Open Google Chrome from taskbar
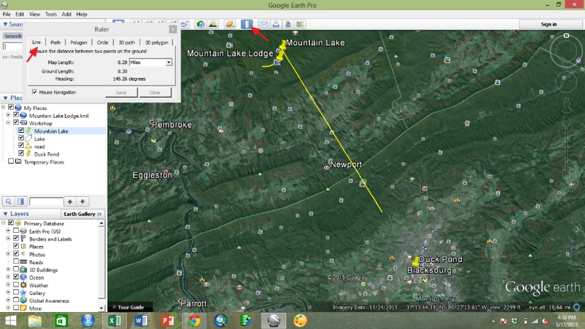Image resolution: width=585 pixels, height=329 pixels. (x=194, y=320)
